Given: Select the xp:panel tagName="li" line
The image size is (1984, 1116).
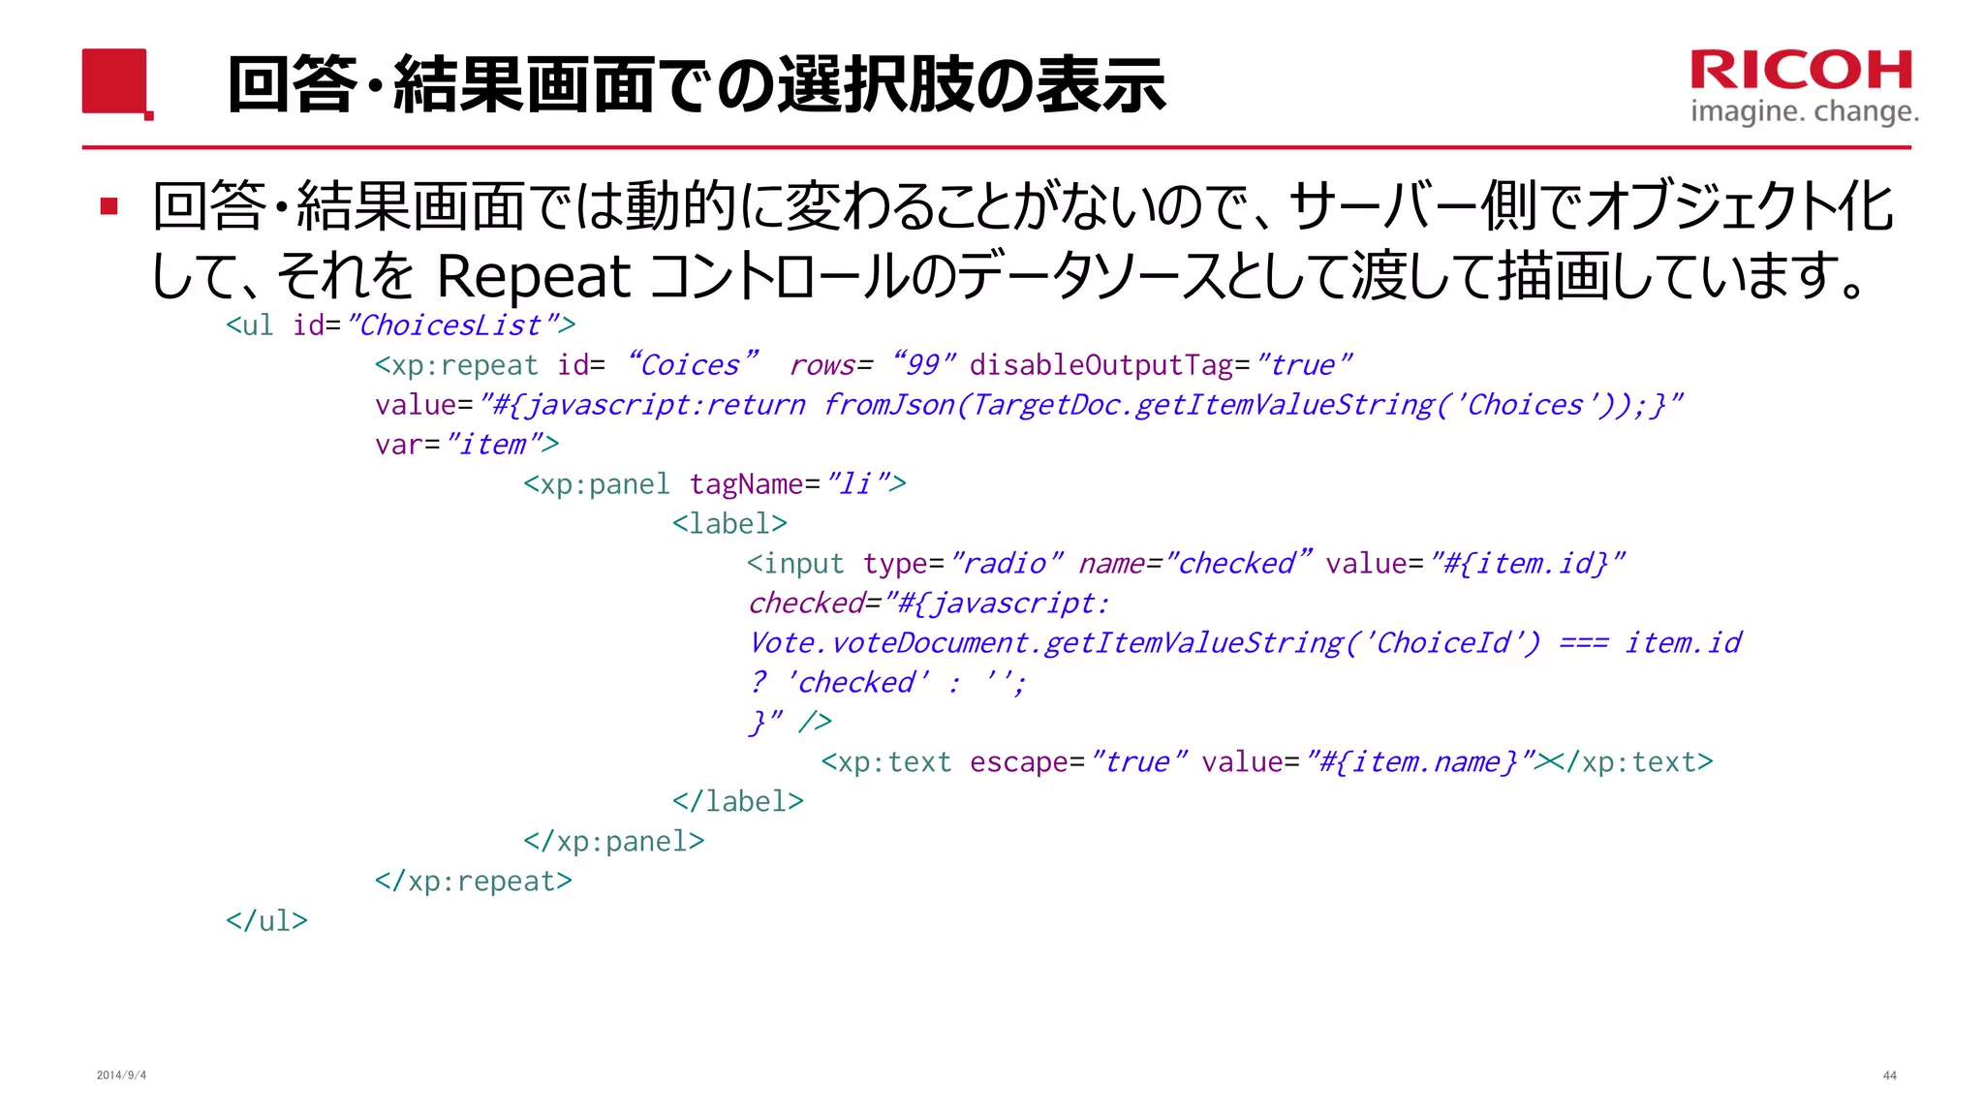Looking at the screenshot, I should [x=715, y=483].
